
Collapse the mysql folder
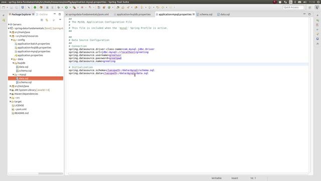click(14, 74)
